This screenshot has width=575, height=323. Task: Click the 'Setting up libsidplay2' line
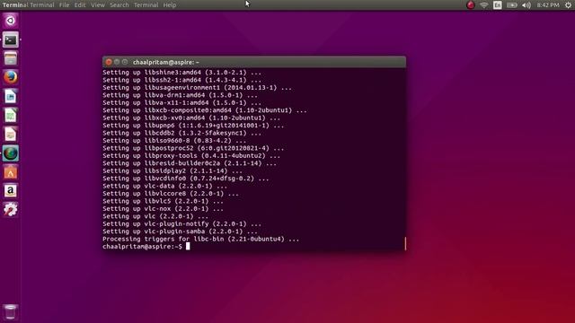(x=172, y=171)
